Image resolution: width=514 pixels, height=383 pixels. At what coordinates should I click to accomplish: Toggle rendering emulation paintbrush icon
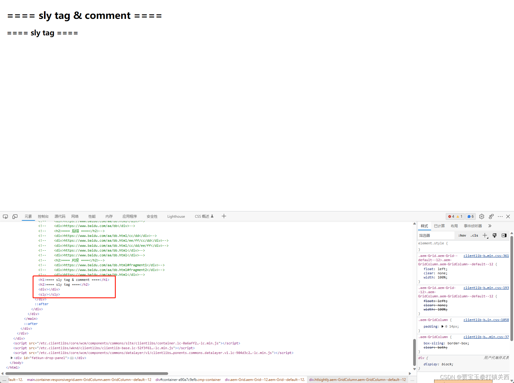[495, 236]
